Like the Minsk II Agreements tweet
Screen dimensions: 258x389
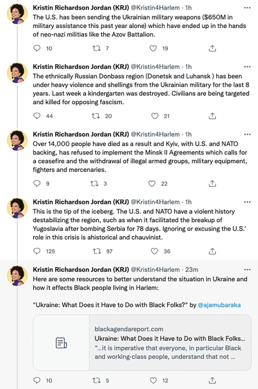click(x=152, y=183)
